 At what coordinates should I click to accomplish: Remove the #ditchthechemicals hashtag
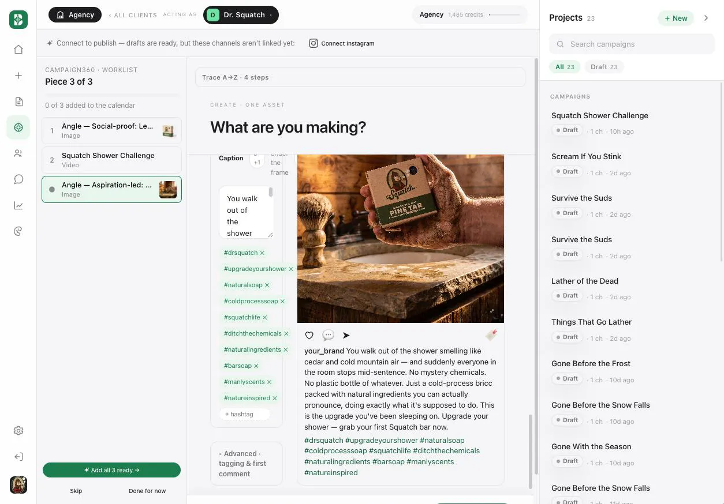286,333
